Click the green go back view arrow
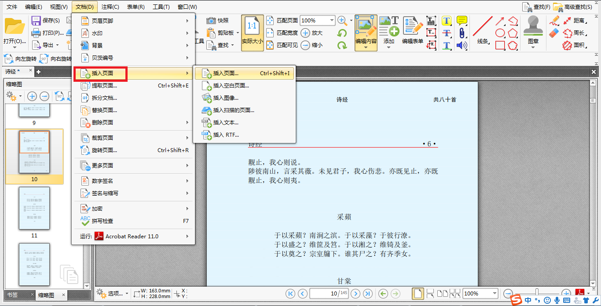This screenshot has height=306, width=601. [383, 293]
